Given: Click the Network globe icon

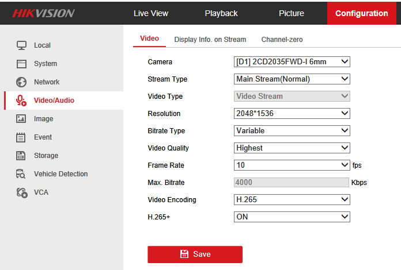Looking at the screenshot, I should pyautogui.click(x=21, y=82).
